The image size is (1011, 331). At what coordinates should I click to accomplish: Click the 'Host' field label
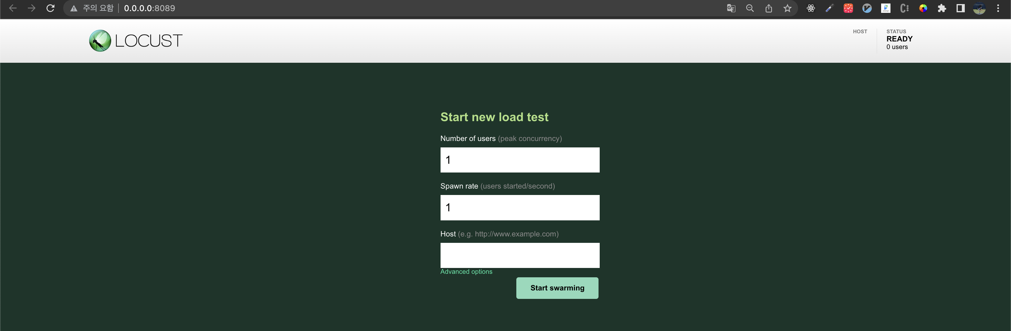coord(448,234)
